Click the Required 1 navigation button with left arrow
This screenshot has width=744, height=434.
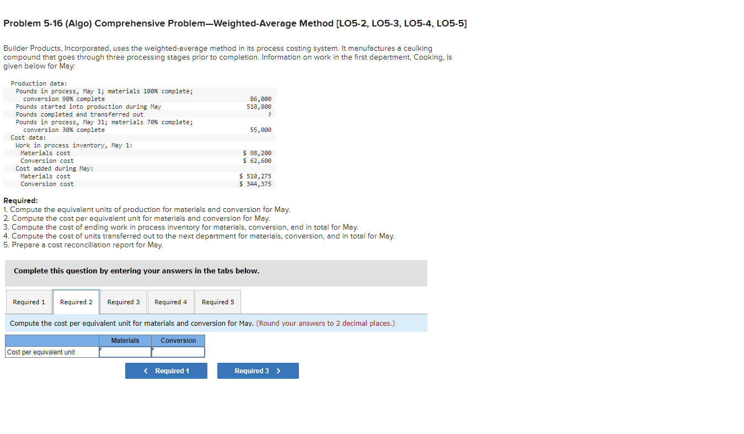tap(166, 371)
